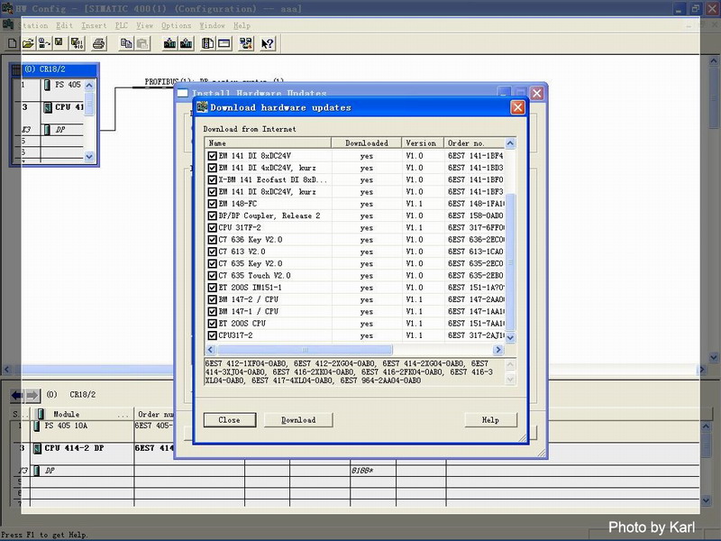Toggle the ET 200S CPU checkbox

(212, 324)
